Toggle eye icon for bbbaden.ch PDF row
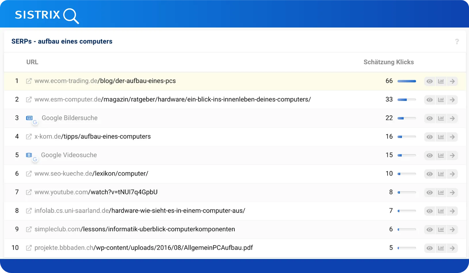Viewport: 469px width, 273px height. coord(430,248)
